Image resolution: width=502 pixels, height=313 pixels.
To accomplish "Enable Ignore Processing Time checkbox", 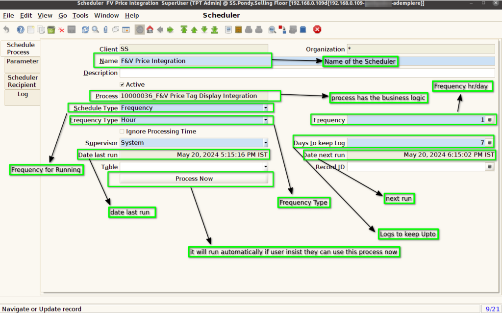I will tap(122, 131).
